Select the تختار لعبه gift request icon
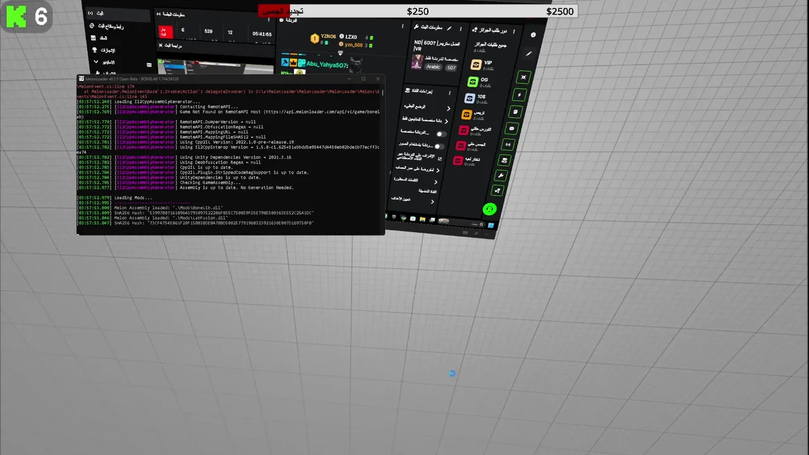Screen dimensions: 809x455 pos(458,161)
